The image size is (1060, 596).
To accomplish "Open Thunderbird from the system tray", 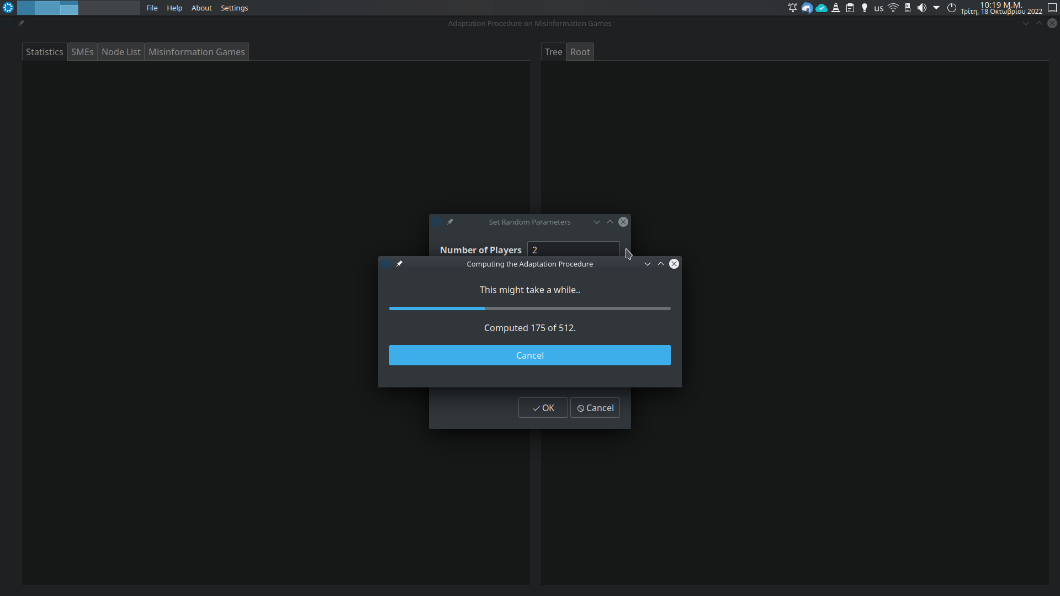I will click(807, 8).
